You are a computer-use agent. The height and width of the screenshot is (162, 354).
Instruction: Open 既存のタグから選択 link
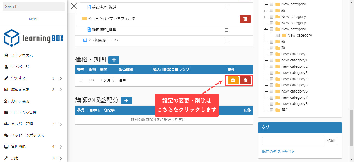[278, 152]
